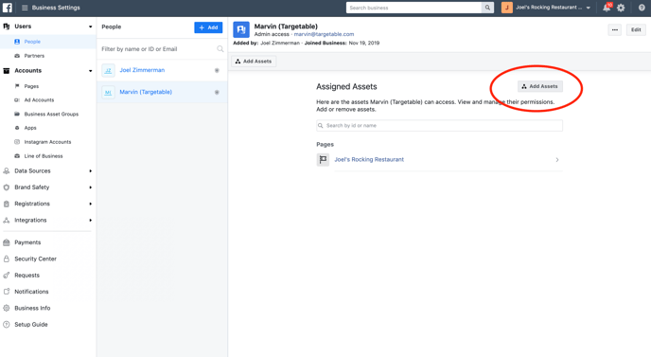Click the Data Sources icon

tap(7, 170)
